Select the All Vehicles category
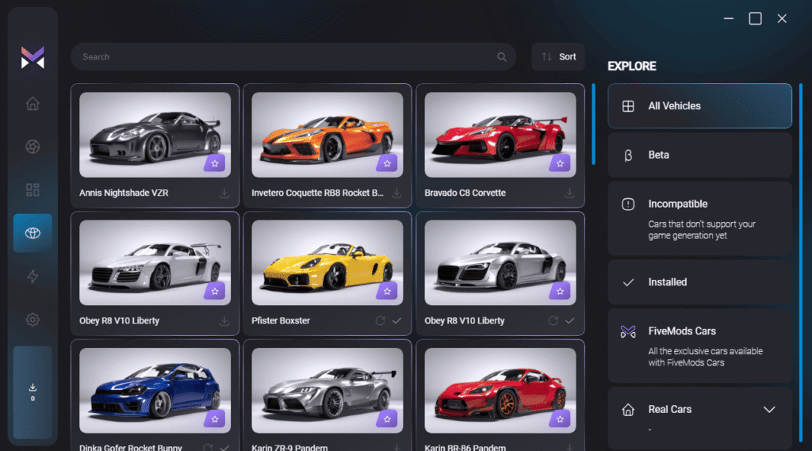Screen dimensions: 812x451 point(699,105)
